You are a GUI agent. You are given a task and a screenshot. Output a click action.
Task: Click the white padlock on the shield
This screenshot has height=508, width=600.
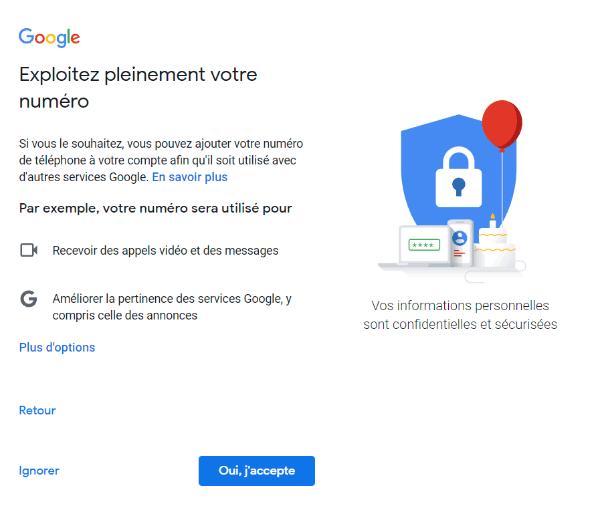459,177
